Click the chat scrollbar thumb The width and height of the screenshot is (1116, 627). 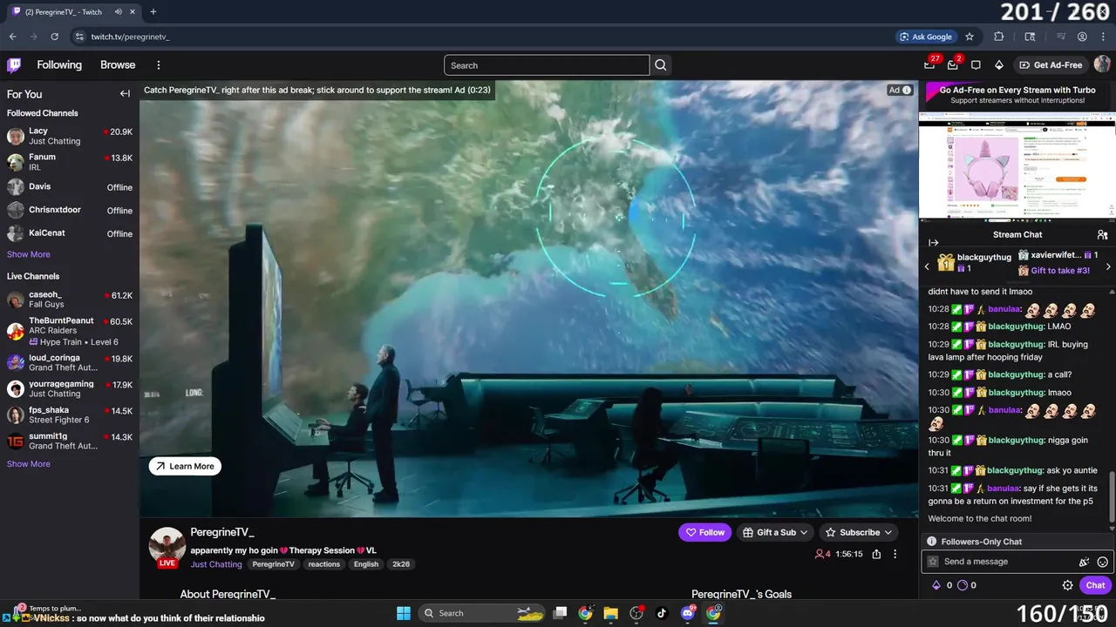[1111, 497]
